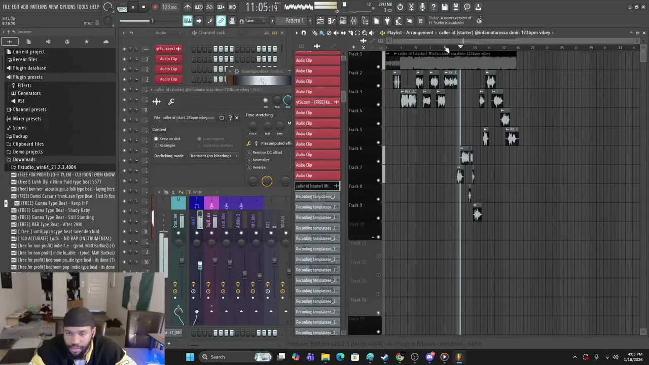Expand Mixer presets folder in browser

point(27,119)
